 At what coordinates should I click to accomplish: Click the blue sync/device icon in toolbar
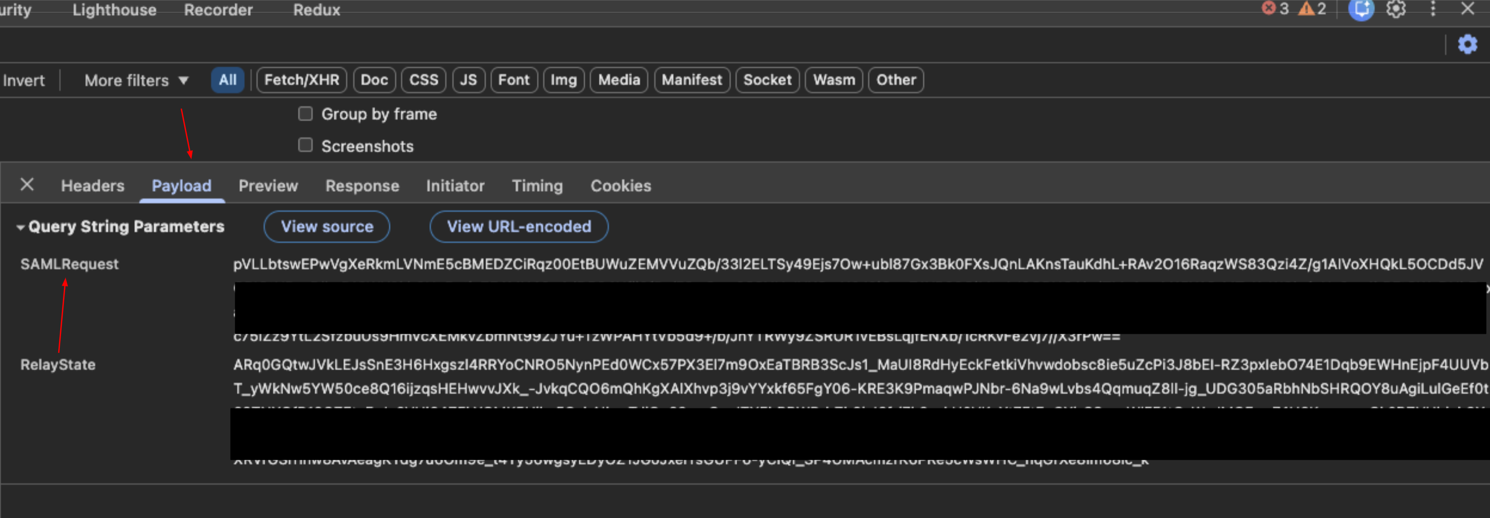[x=1361, y=9]
